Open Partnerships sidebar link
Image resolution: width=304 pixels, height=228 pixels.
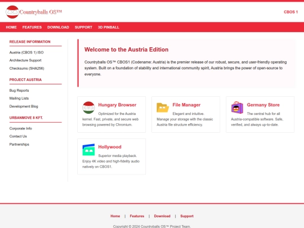pos(19,144)
